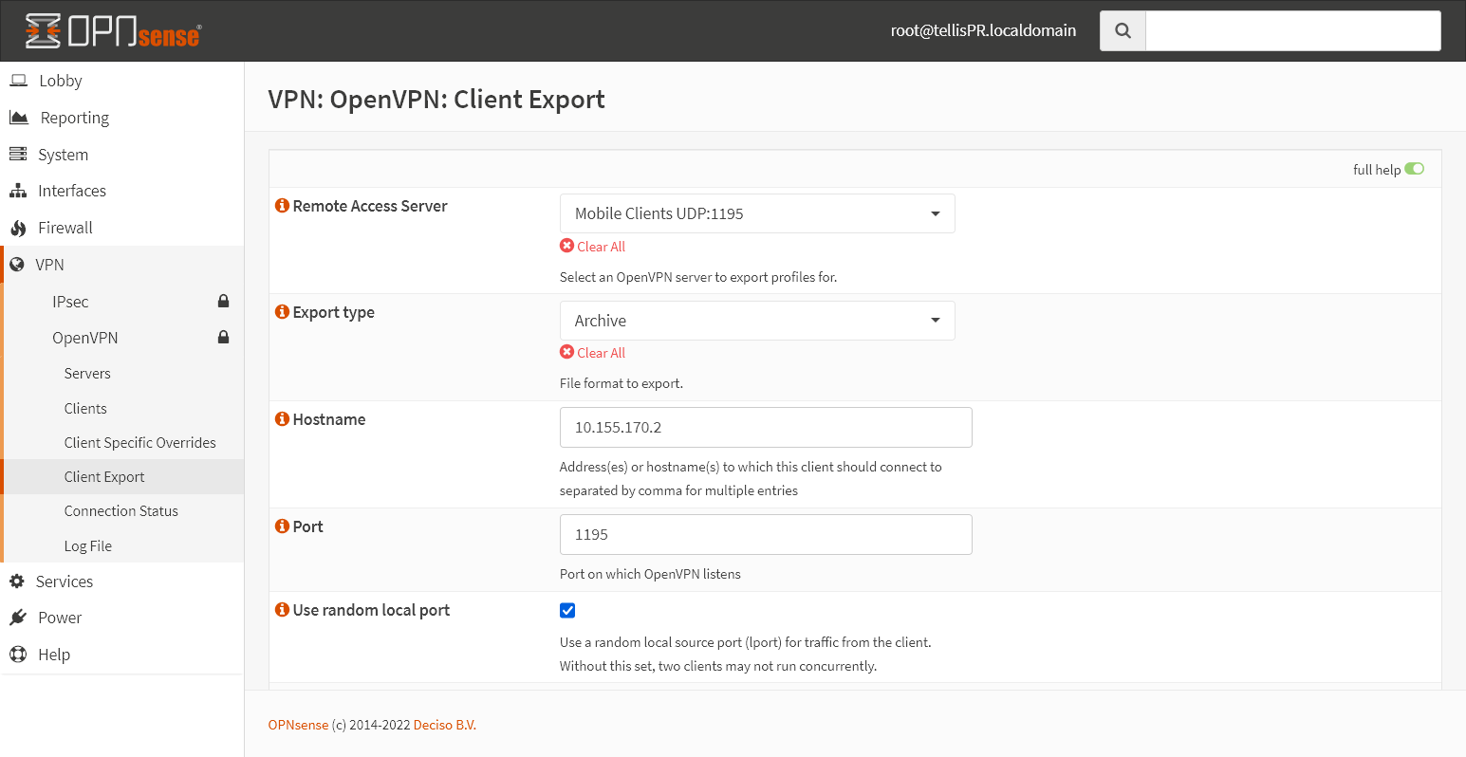Select the VPN globe icon
Image resolution: width=1466 pixels, height=757 pixels.
click(18, 264)
